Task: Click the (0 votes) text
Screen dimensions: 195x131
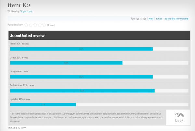Action: coord(51,25)
